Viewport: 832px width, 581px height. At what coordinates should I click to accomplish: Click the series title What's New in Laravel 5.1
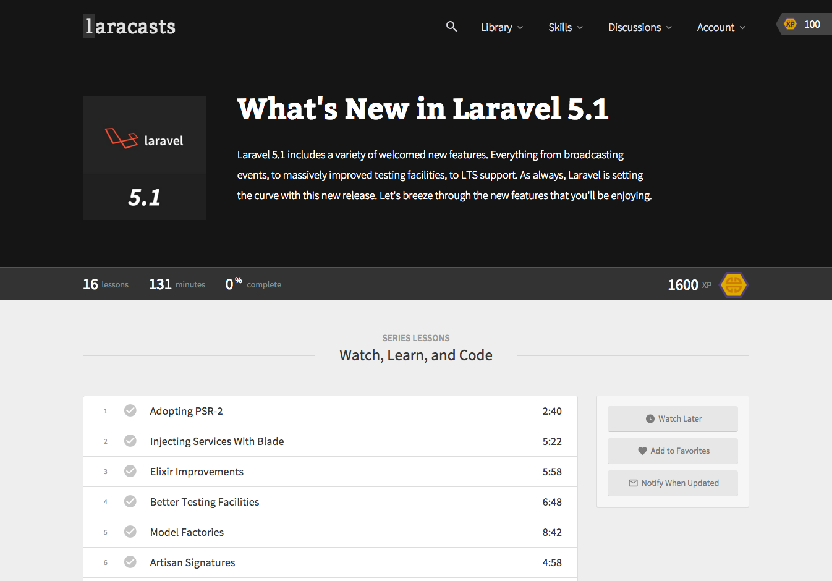click(x=423, y=109)
